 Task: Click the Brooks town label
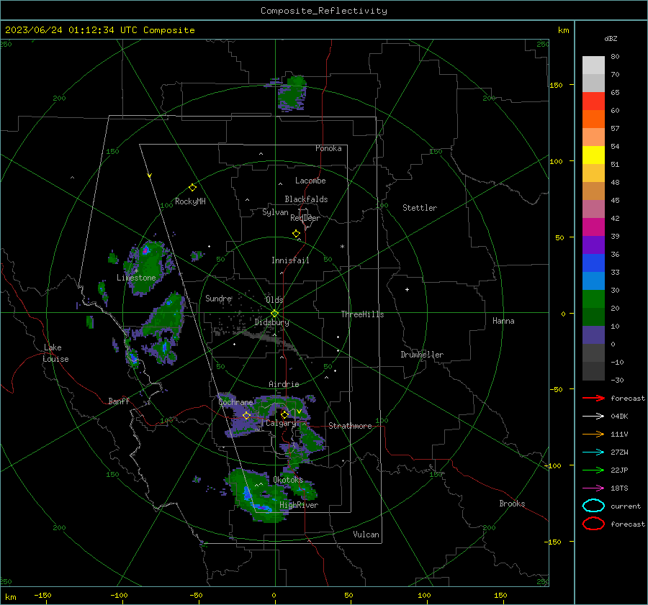(512, 504)
